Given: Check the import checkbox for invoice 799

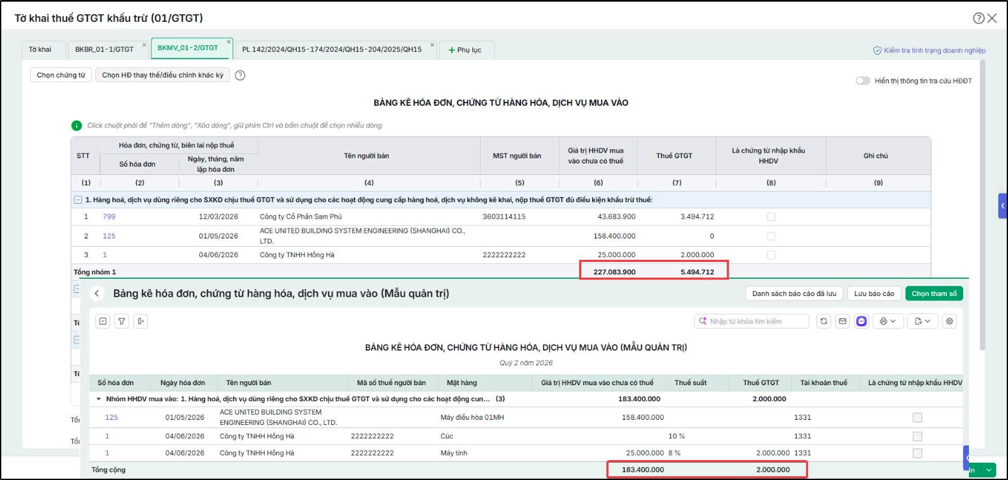Looking at the screenshot, I should 772,217.
